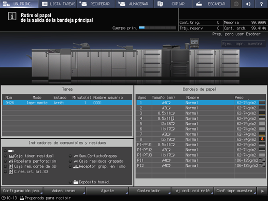Click the Depósito humid. tank icon
Image resolution: width=268 pixels, height=201 pixels.
click(x=76, y=182)
